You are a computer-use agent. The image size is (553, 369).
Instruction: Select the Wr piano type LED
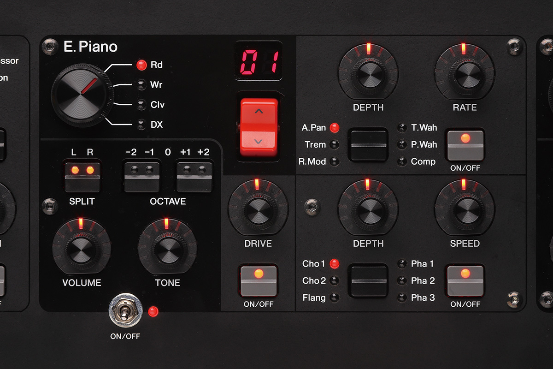coord(142,85)
